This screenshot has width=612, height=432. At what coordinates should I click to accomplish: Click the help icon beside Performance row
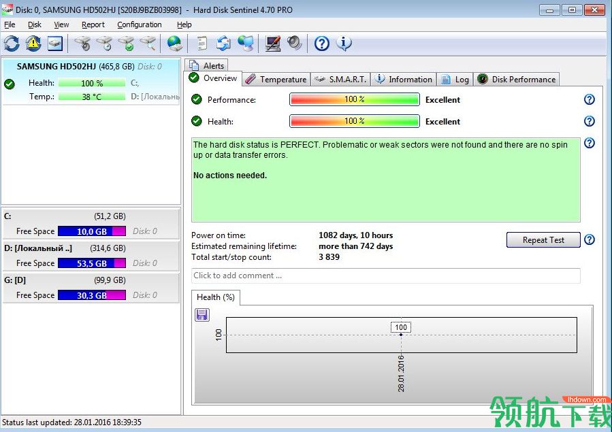click(590, 99)
